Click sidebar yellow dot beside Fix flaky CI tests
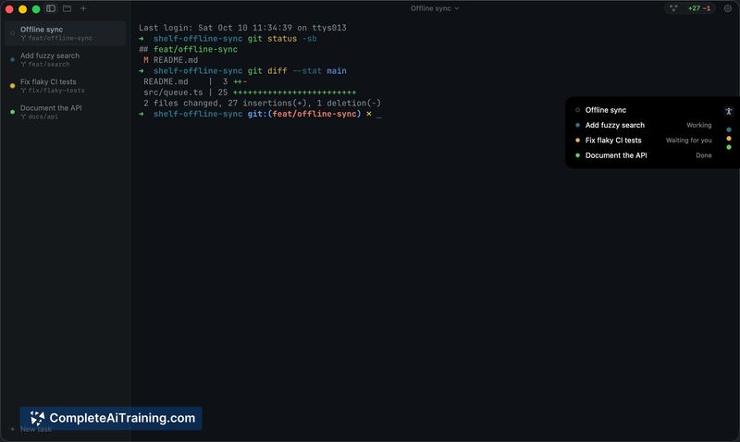The image size is (740, 442). tap(12, 86)
